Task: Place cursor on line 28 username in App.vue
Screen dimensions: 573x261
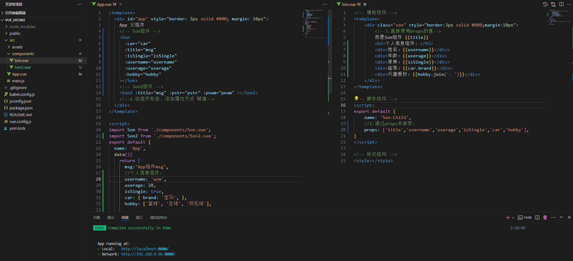Action: [145, 179]
